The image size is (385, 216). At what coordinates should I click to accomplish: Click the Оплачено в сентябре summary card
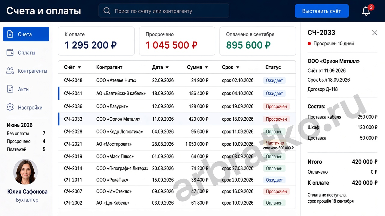pos(258,41)
